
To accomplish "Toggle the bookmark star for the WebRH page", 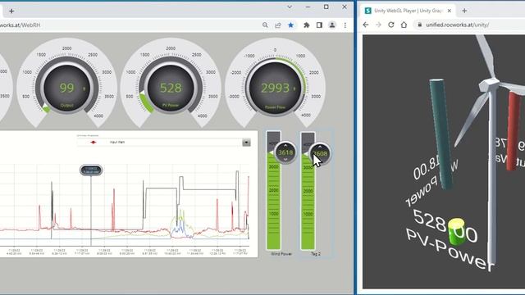I will click(290, 25).
